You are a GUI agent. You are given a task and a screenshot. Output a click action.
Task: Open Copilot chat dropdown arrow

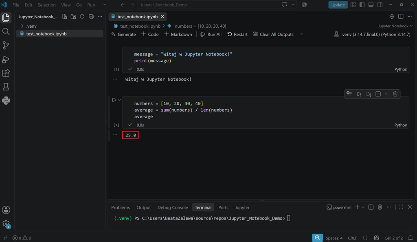292,5
